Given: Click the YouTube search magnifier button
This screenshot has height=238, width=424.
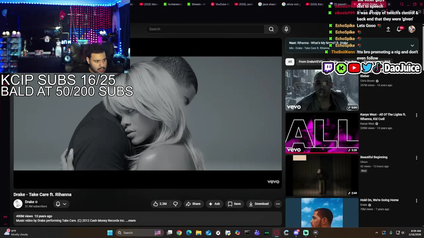Looking at the screenshot, I should pyautogui.click(x=271, y=29).
